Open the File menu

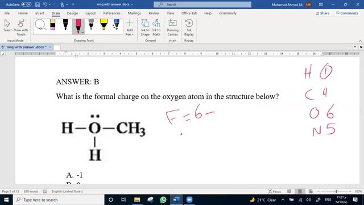click(7, 13)
